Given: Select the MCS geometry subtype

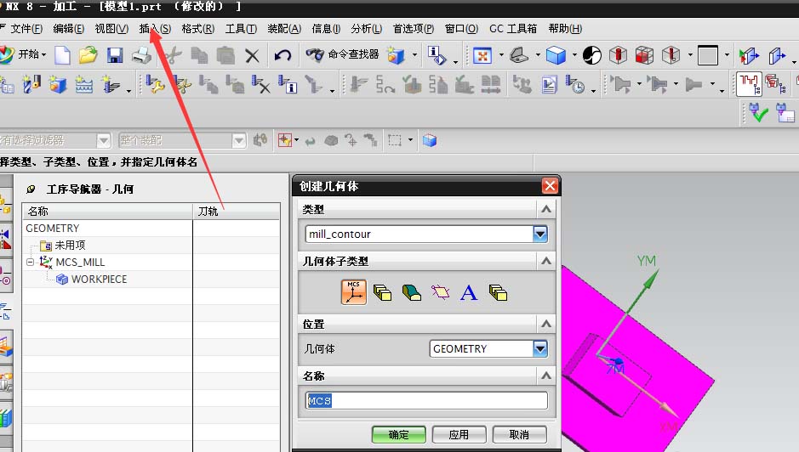Looking at the screenshot, I should [x=354, y=292].
